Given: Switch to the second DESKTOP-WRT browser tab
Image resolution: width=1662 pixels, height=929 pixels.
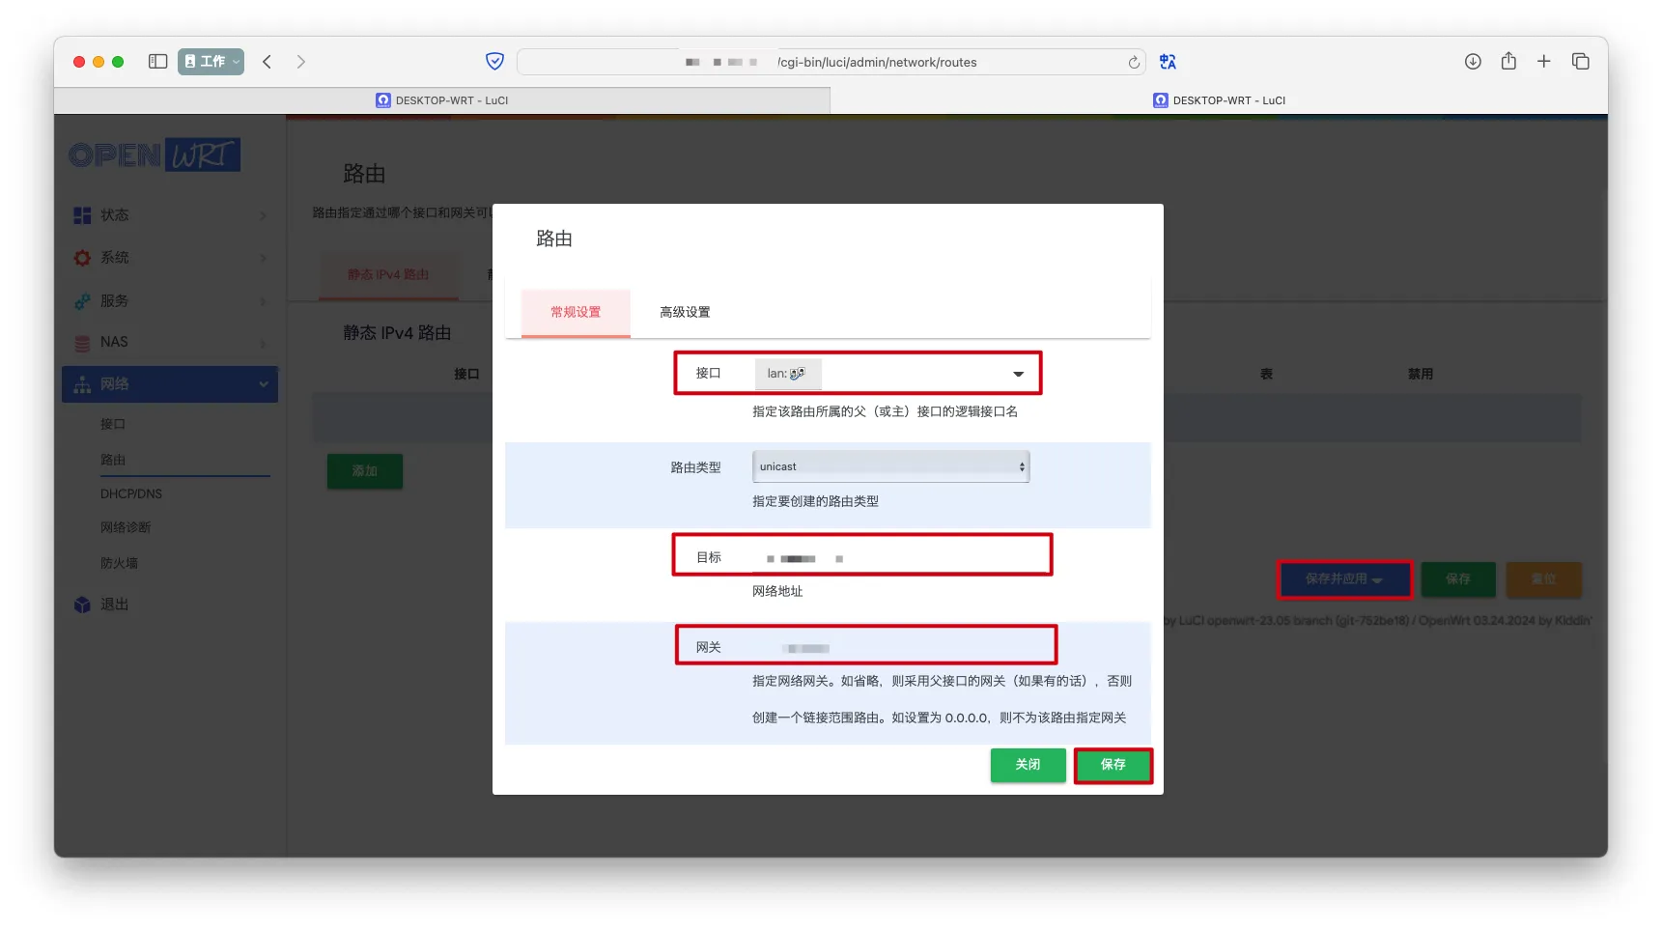Looking at the screenshot, I should click(x=1219, y=100).
